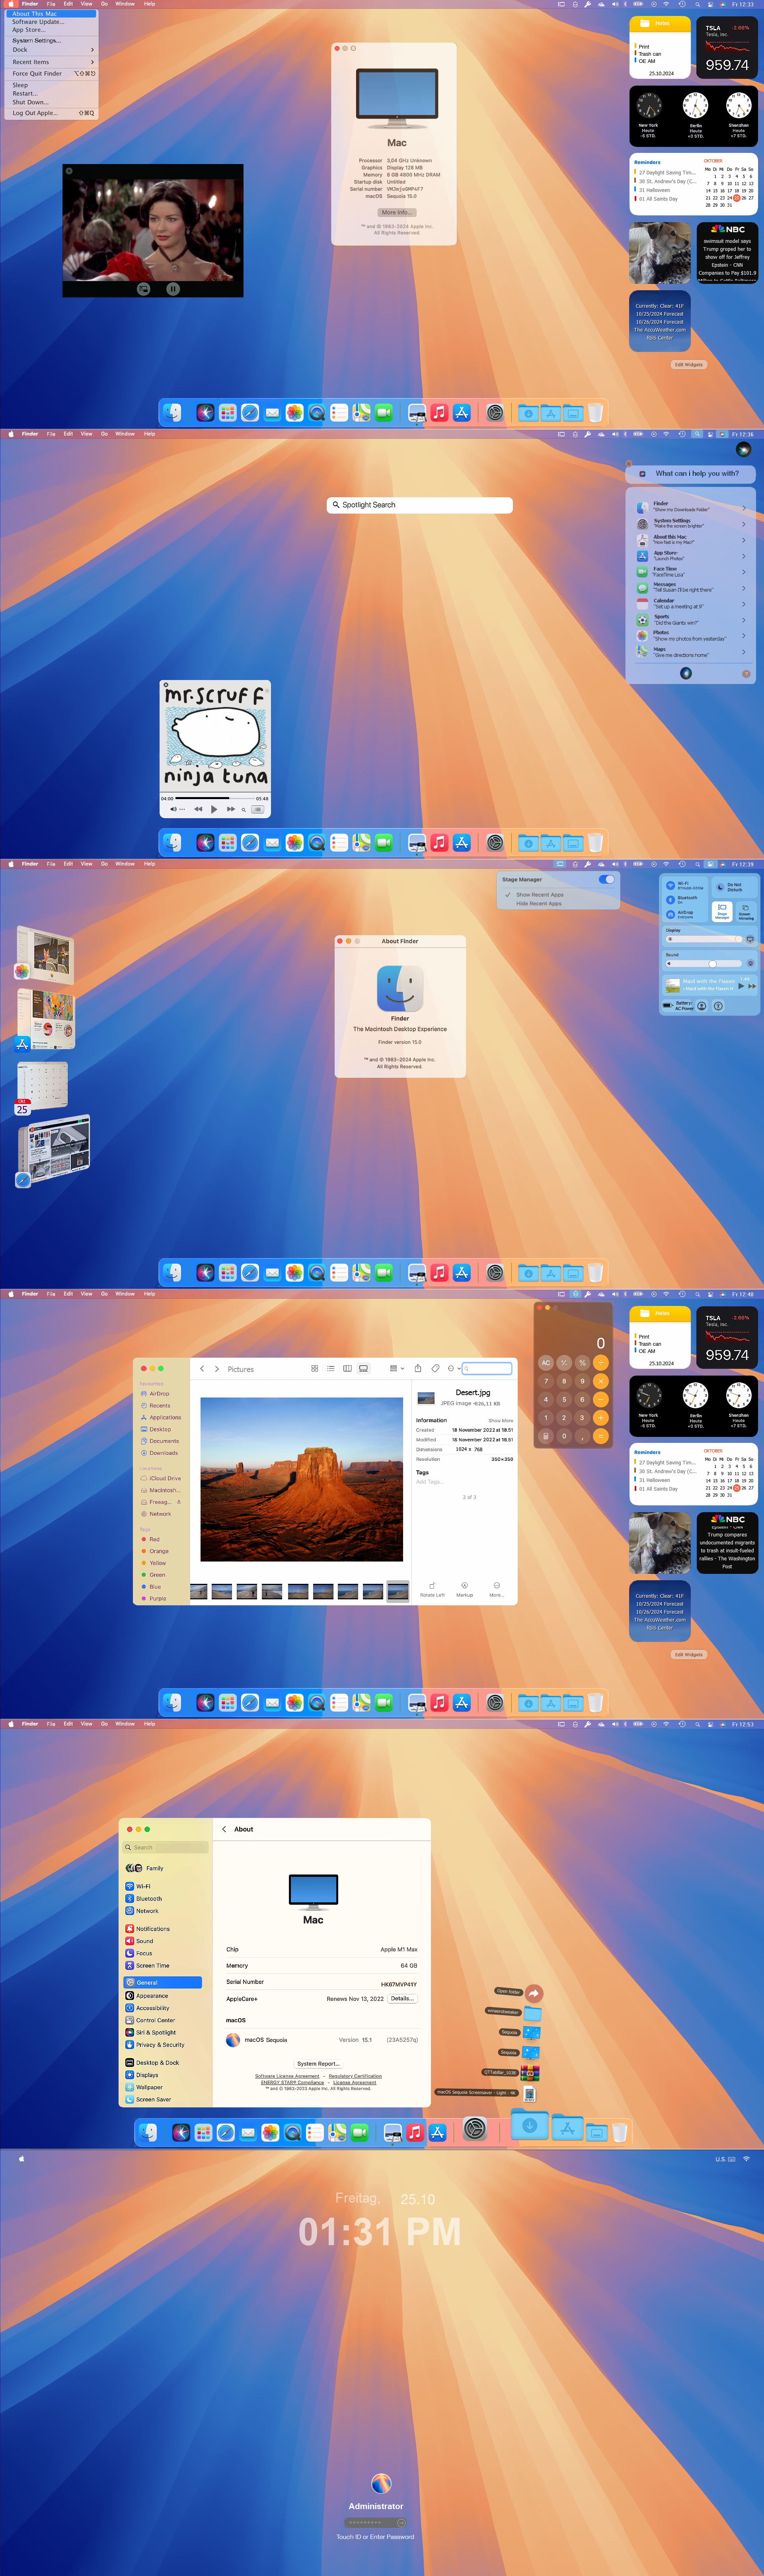Open the Software License Agreement link
The image size is (764, 2576).
[x=287, y=2076]
